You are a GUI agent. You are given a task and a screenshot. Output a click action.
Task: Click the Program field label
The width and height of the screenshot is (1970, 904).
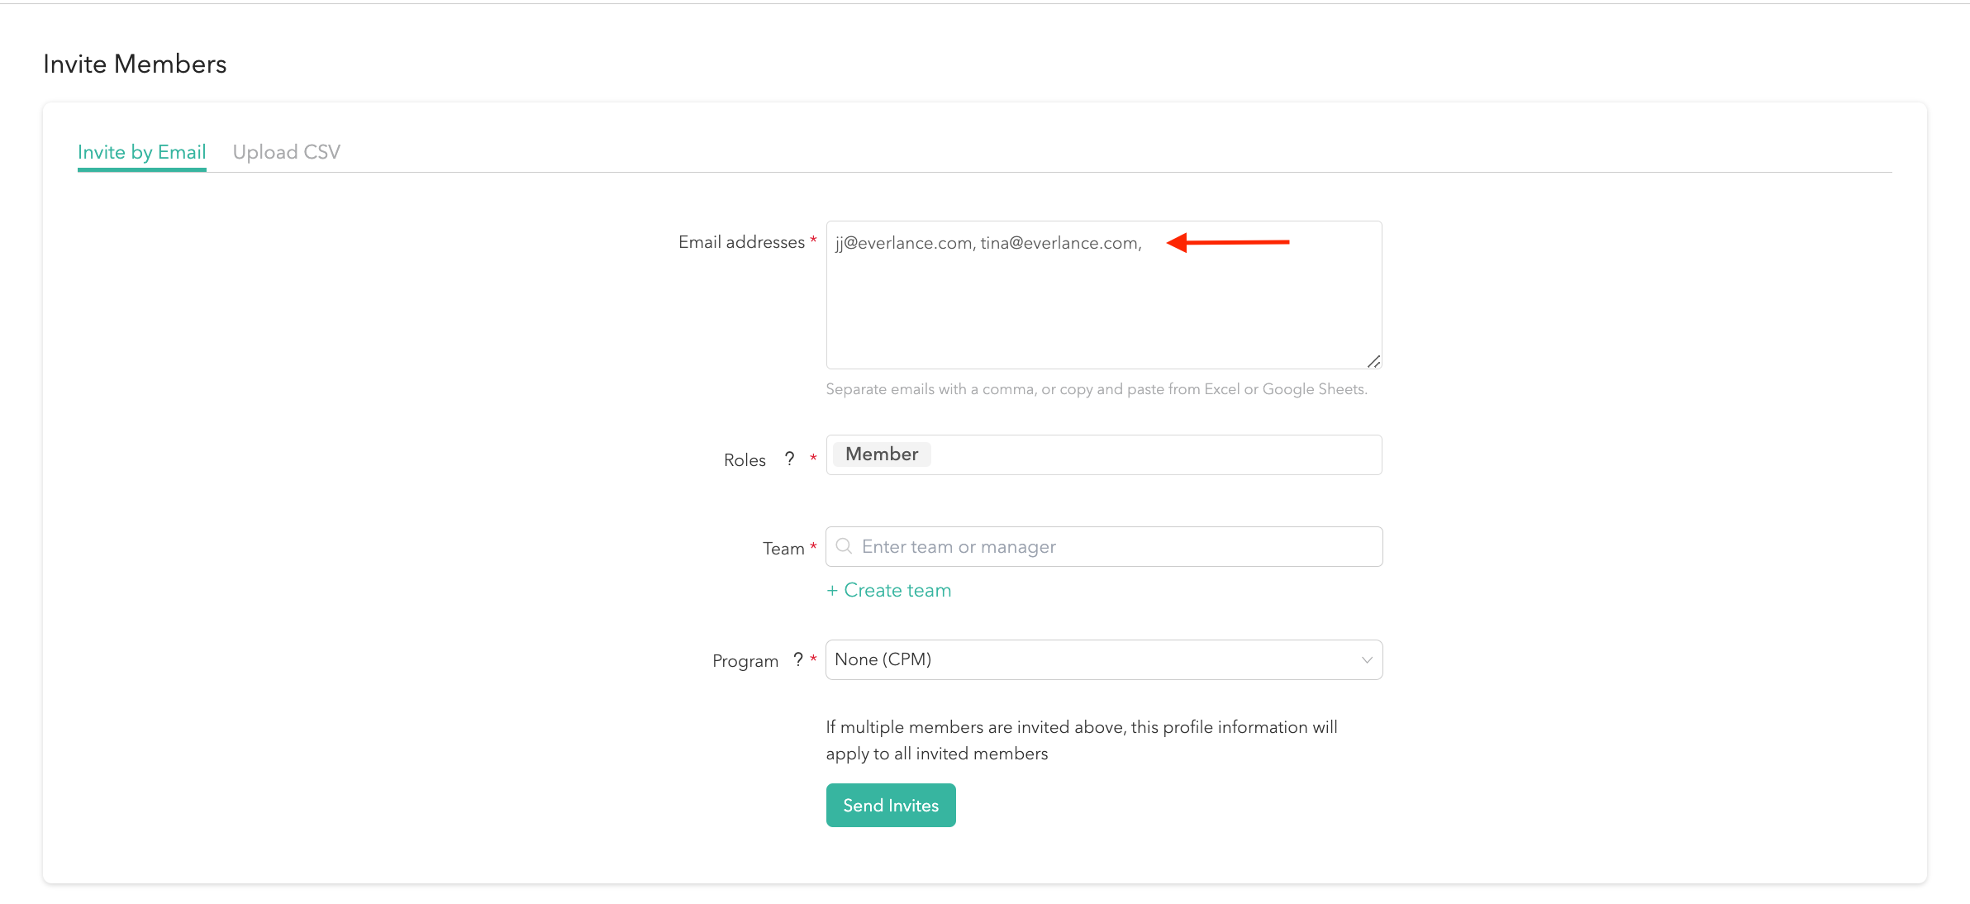point(745,661)
